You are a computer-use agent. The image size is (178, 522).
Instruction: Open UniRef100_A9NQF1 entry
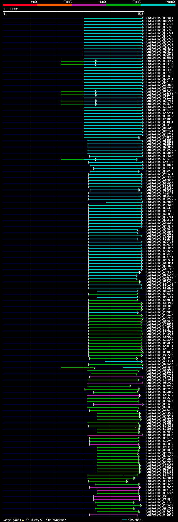160,368
